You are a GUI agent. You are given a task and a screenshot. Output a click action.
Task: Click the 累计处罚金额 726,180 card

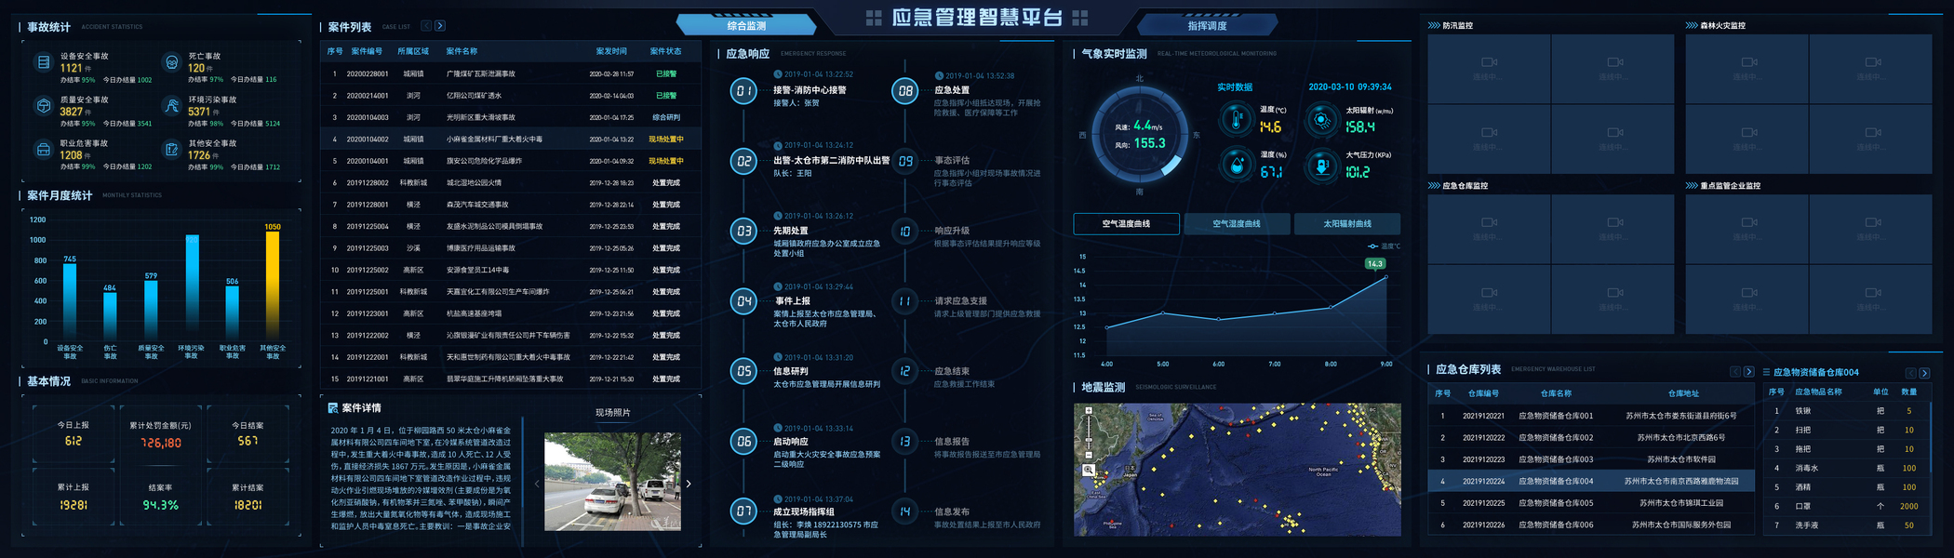click(160, 434)
